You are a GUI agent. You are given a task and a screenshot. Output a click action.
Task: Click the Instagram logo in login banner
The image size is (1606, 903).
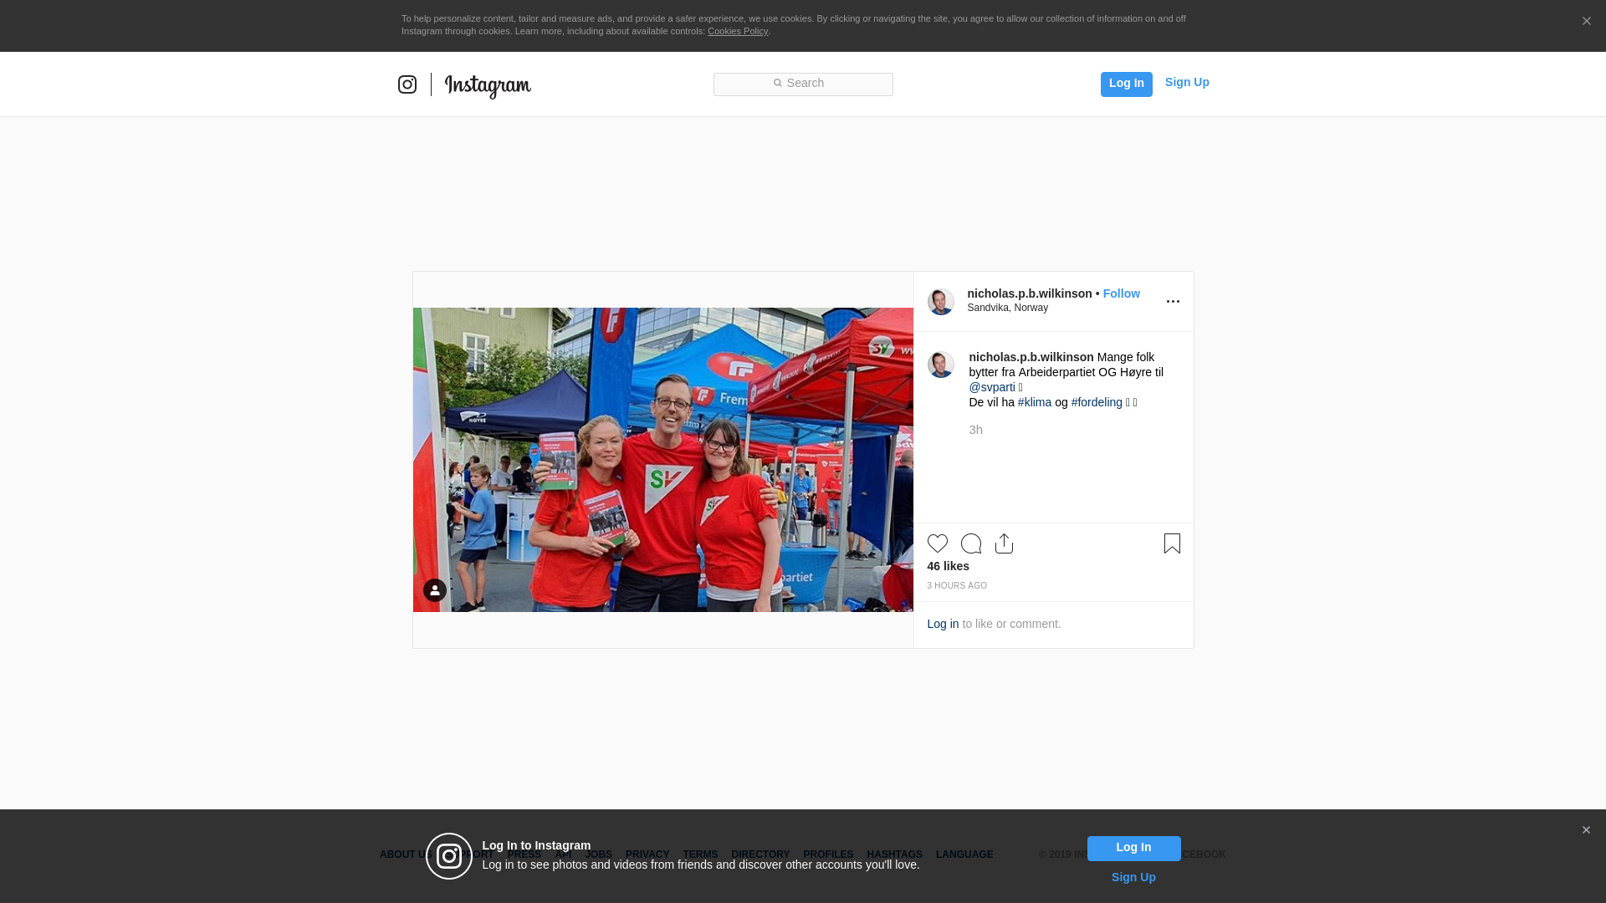pyautogui.click(x=449, y=856)
